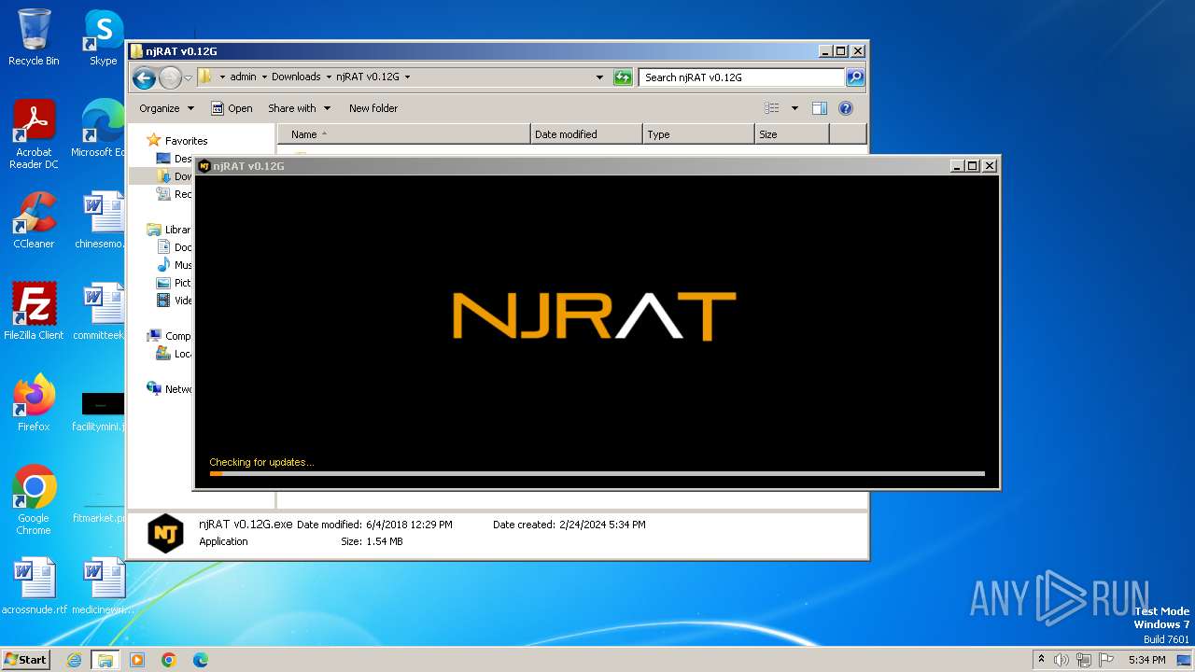Click the volume speaker tray icon
The image size is (1195, 672).
[x=1061, y=660]
